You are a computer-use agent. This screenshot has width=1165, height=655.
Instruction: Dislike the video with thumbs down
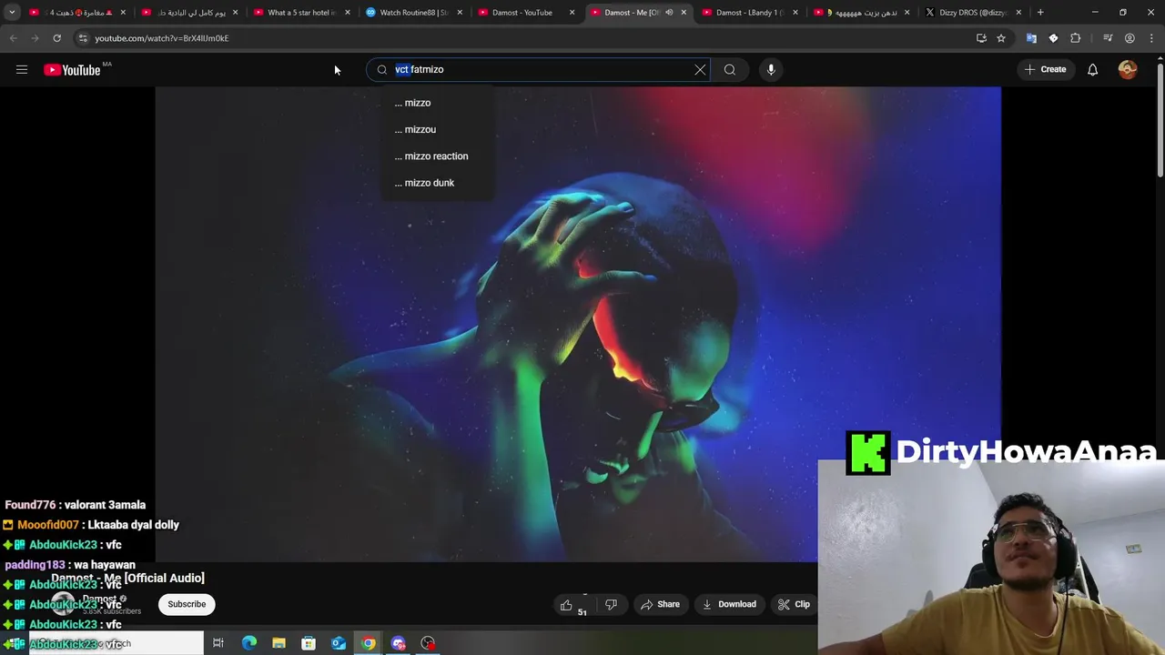611,604
